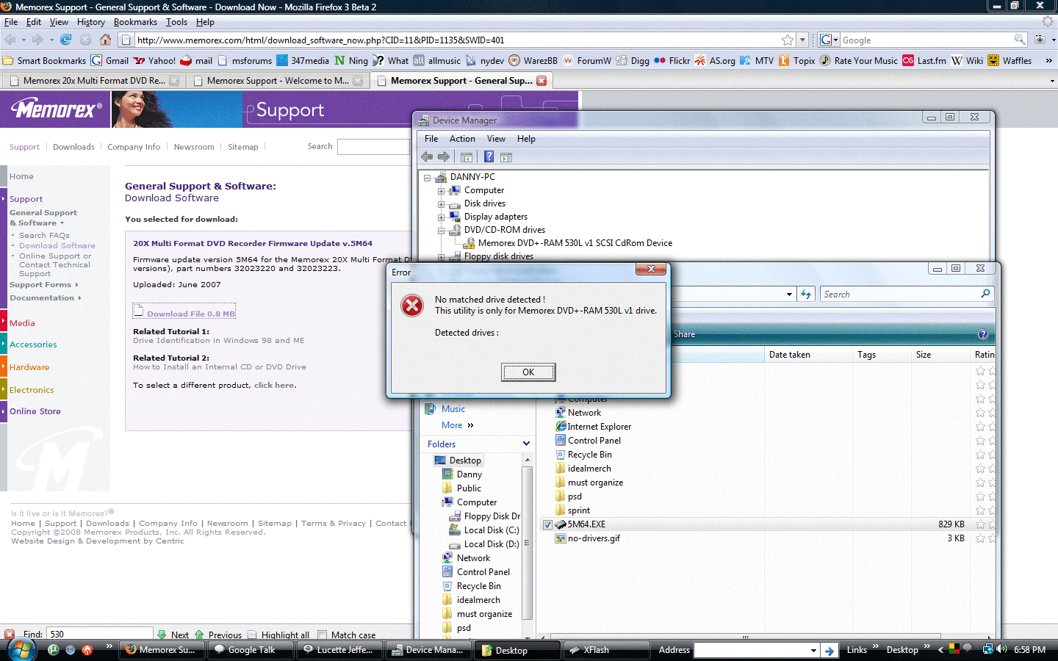The width and height of the screenshot is (1058, 661).
Task: Open Device Manager Action menu
Action: coord(462,139)
